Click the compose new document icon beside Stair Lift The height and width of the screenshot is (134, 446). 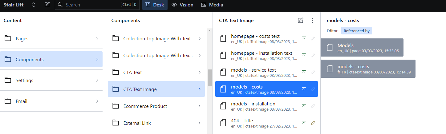47,5
